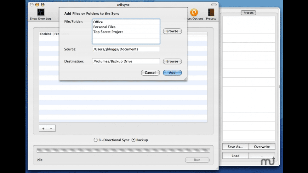Select 'Top Secret Project' in list
This screenshot has width=308, height=173.
pos(126,32)
